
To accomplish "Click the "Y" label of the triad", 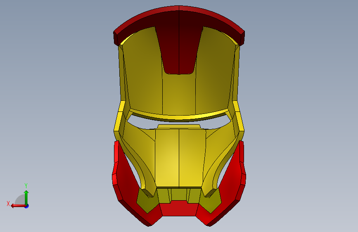I will [x=26, y=186].
